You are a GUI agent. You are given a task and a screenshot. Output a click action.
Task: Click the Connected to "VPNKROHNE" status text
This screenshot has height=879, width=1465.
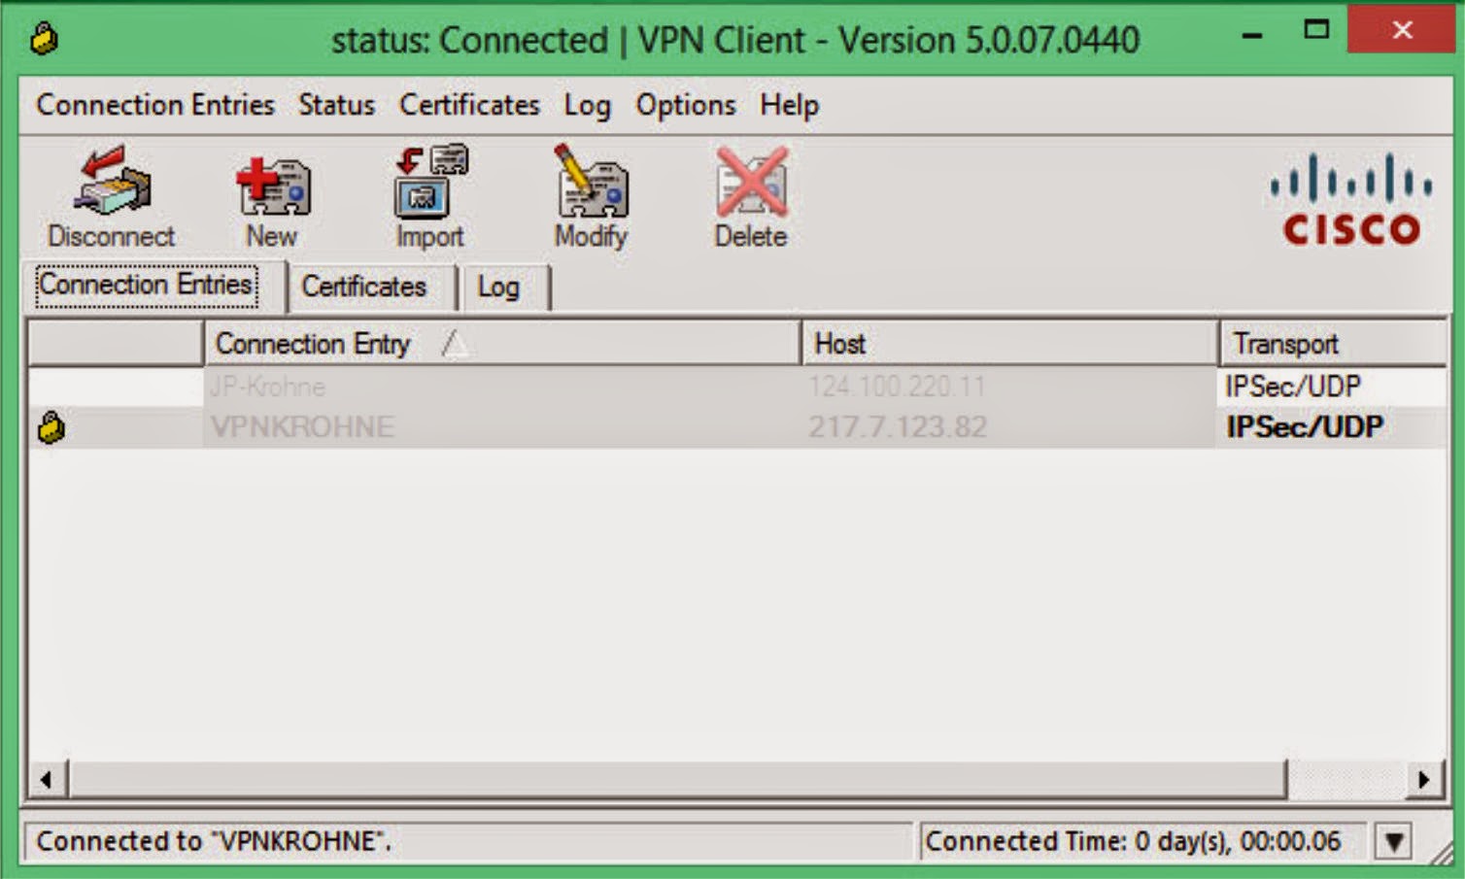pyautogui.click(x=214, y=841)
